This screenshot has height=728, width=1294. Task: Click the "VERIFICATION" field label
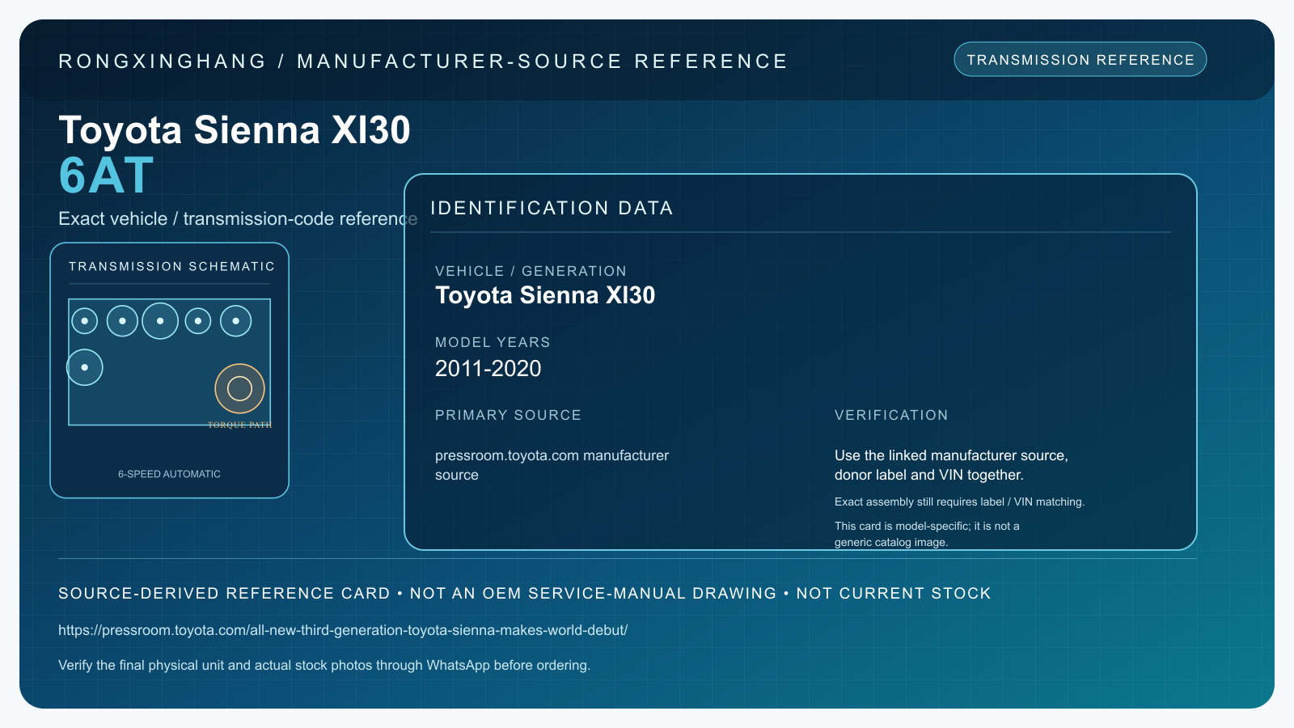click(891, 415)
